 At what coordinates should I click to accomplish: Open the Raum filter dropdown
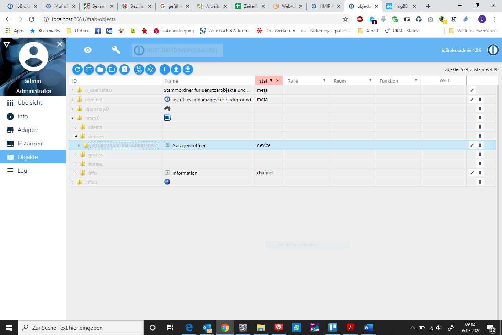point(370,80)
